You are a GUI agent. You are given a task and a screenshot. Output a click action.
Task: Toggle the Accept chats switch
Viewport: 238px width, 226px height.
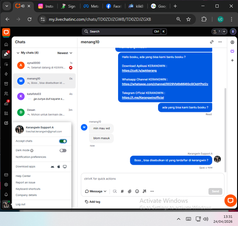click(x=63, y=141)
